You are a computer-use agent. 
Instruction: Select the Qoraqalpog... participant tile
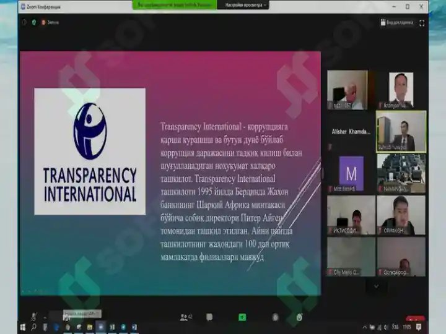point(401,257)
